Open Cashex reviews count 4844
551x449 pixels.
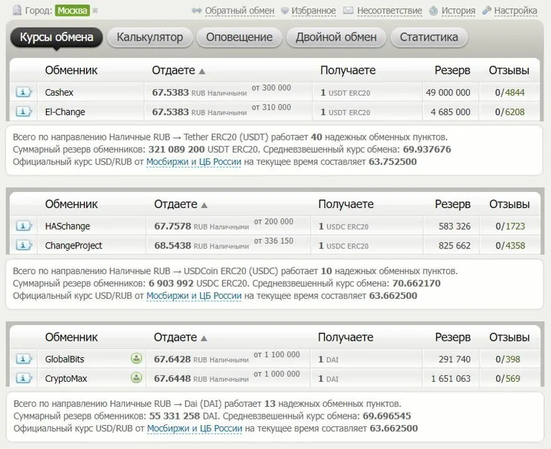point(514,92)
